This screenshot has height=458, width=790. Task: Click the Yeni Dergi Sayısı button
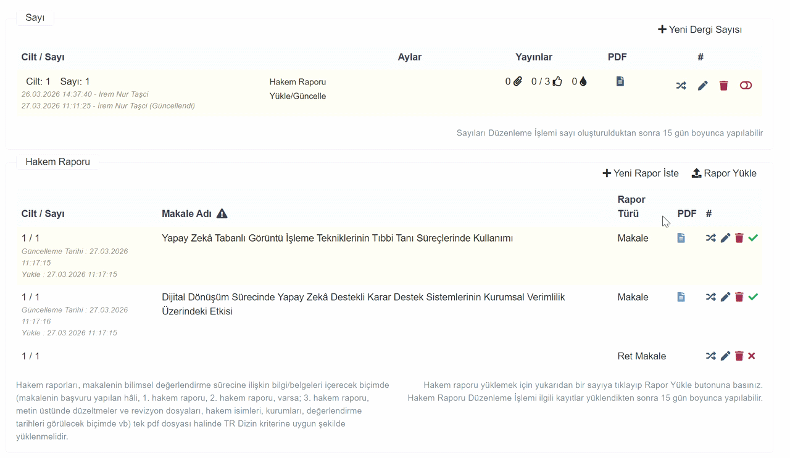tap(700, 30)
